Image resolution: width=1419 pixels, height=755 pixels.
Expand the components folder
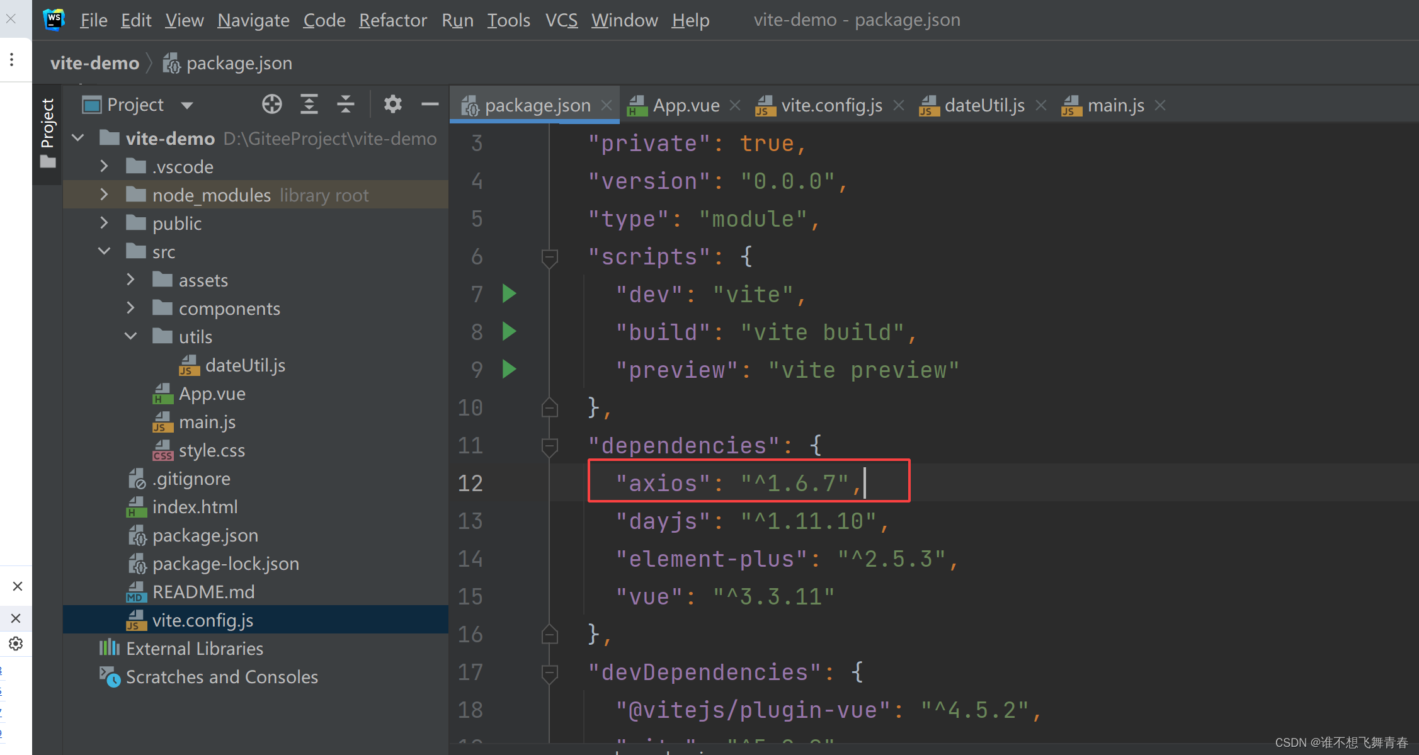tap(131, 308)
